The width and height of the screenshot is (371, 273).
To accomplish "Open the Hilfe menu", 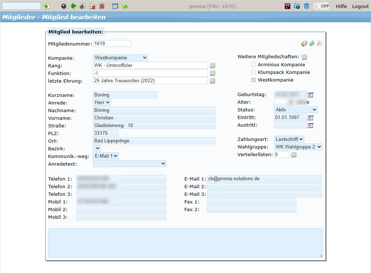I will click(x=341, y=7).
